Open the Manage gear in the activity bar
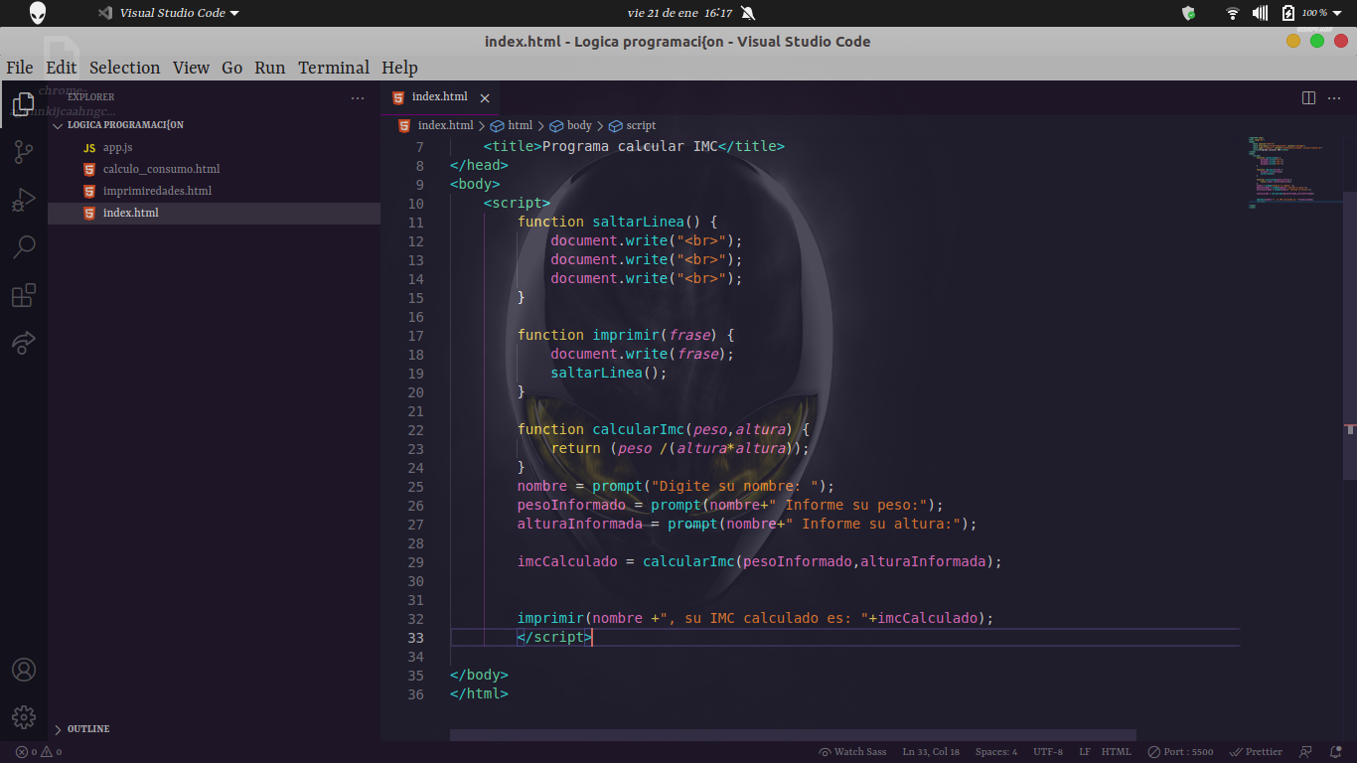1357x763 pixels. pos(24,717)
